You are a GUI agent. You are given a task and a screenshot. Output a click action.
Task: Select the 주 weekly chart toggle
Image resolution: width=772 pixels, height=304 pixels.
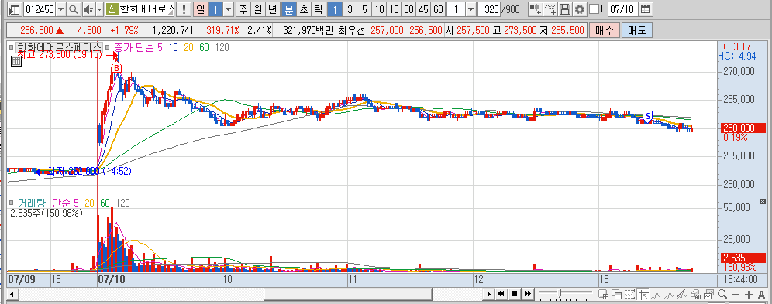(243, 9)
